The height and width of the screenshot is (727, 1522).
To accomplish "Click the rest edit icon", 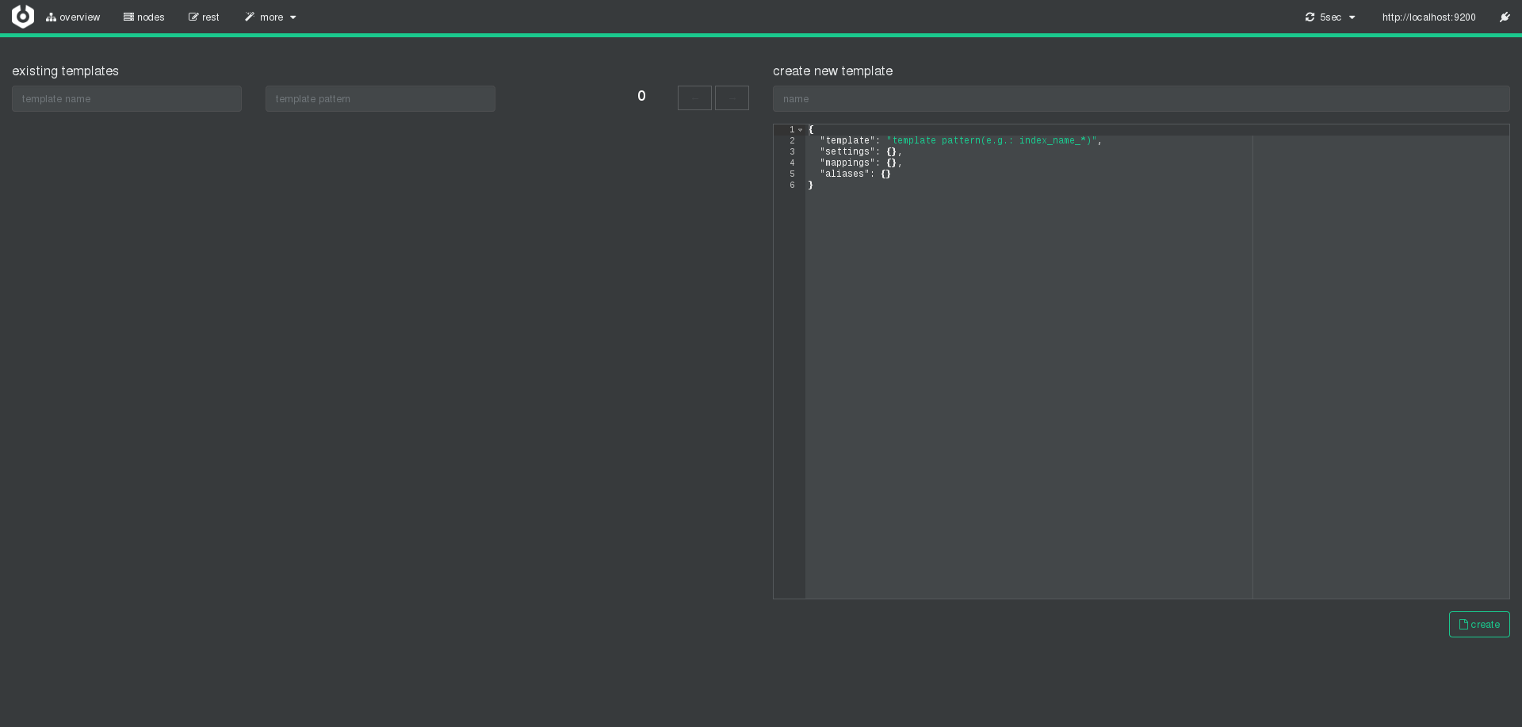I will click(x=193, y=17).
